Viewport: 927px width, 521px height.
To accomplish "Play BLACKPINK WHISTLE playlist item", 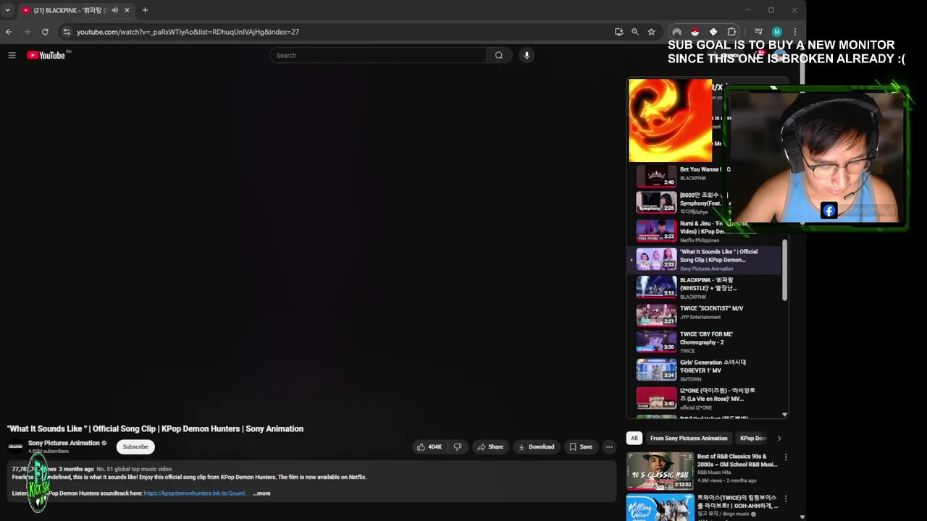I will (x=704, y=287).
